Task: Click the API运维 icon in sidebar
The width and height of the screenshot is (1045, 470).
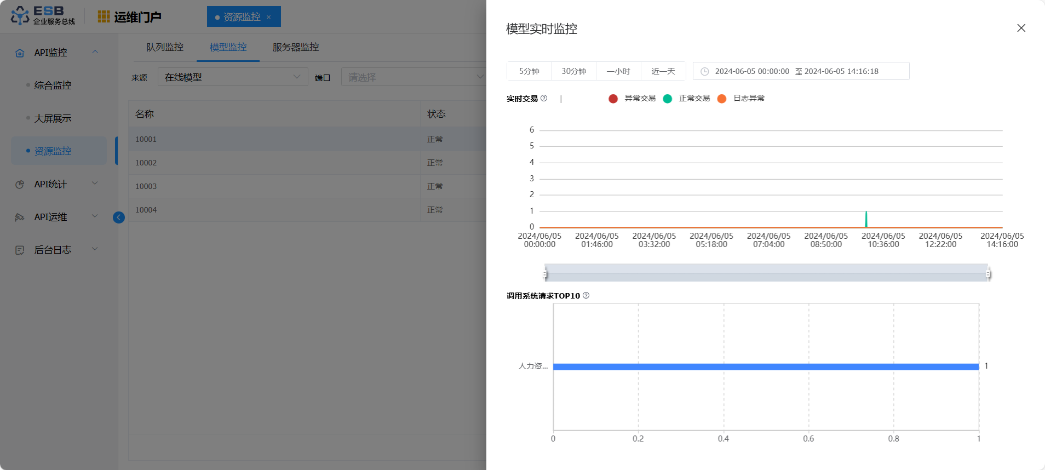Action: pos(20,217)
